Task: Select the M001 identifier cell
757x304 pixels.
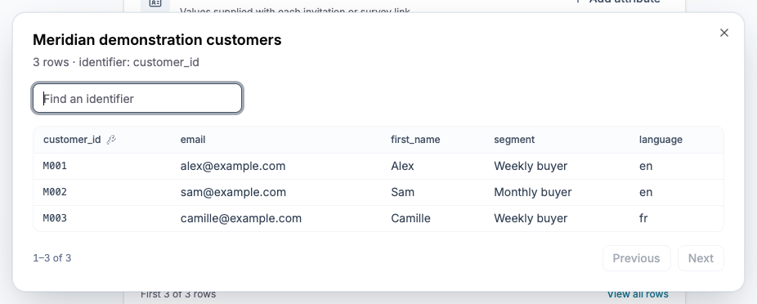Action: click(x=55, y=166)
